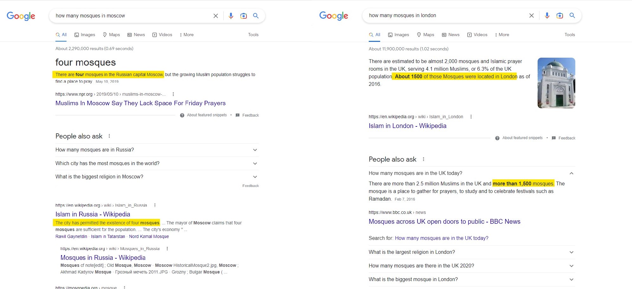Screen dimensions: 632x289
Task: Open image search camera in London search bar
Action: pos(560,16)
